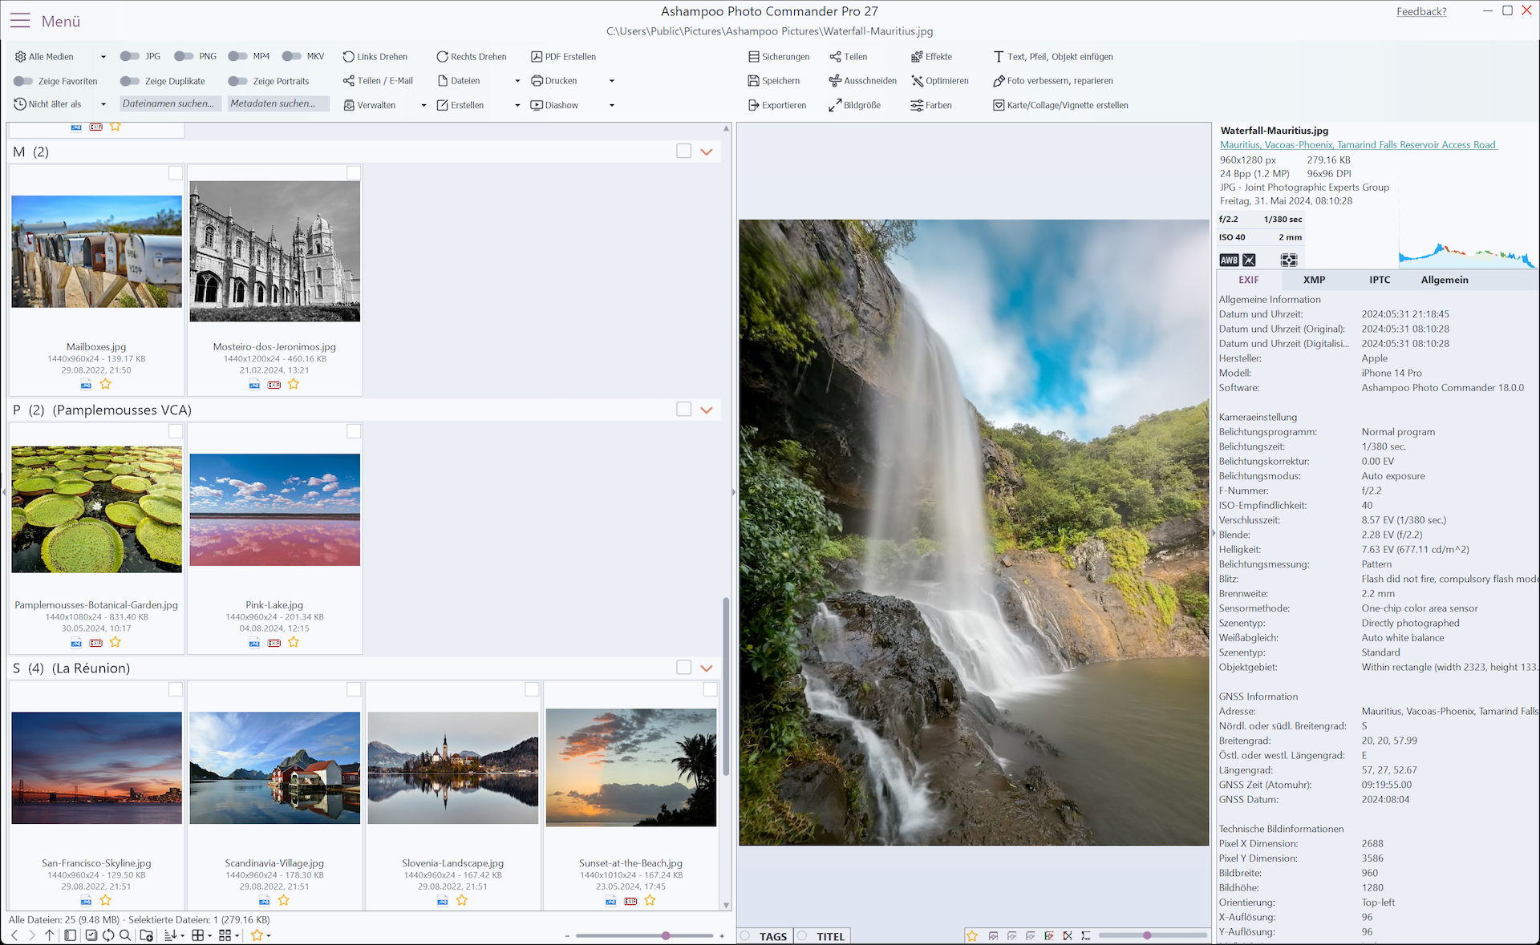Expand the Dateien dropdown arrow
The width and height of the screenshot is (1540, 945).
[x=517, y=81]
